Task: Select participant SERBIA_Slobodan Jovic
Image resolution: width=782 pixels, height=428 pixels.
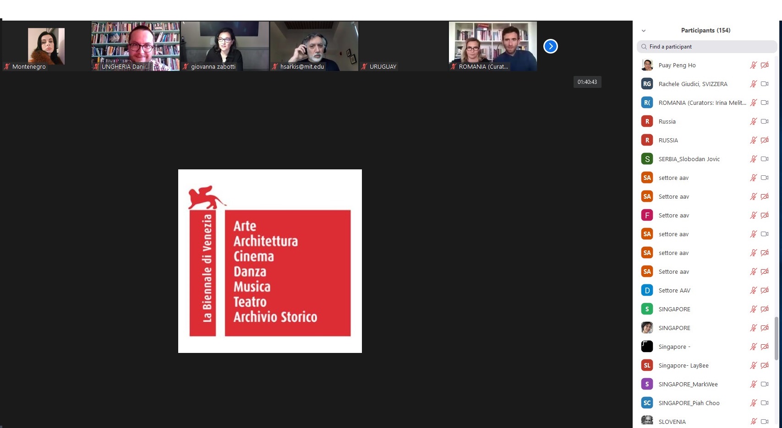Action: click(689, 159)
